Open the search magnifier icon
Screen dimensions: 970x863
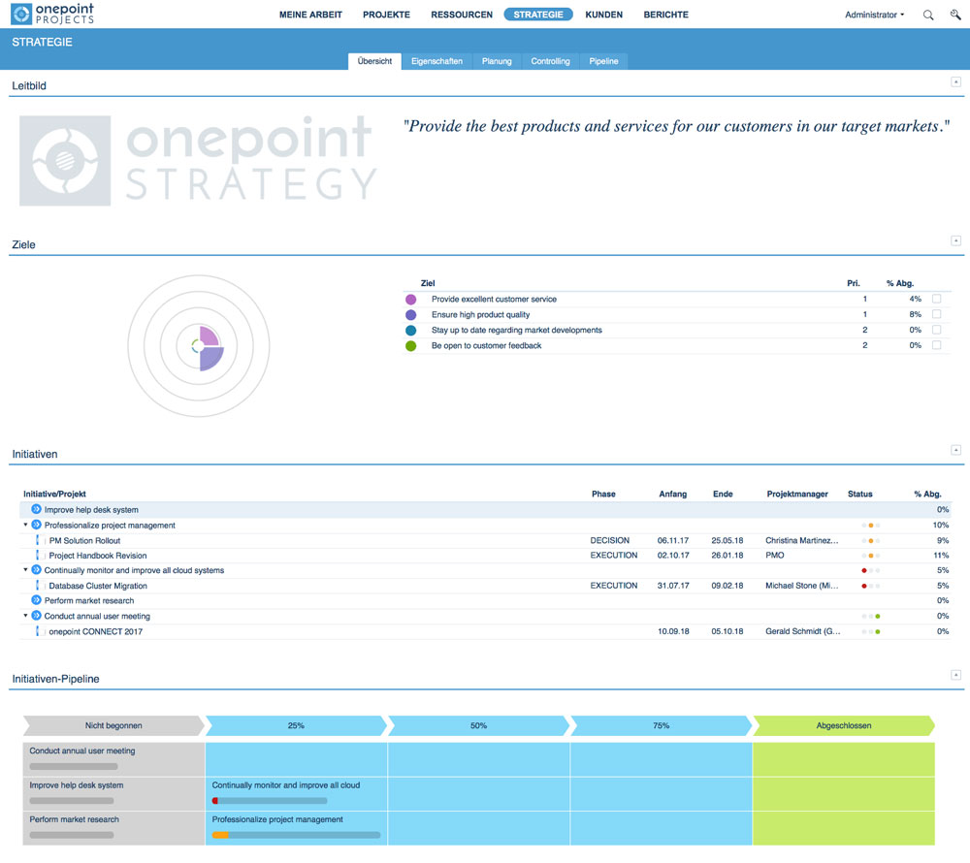tap(928, 16)
